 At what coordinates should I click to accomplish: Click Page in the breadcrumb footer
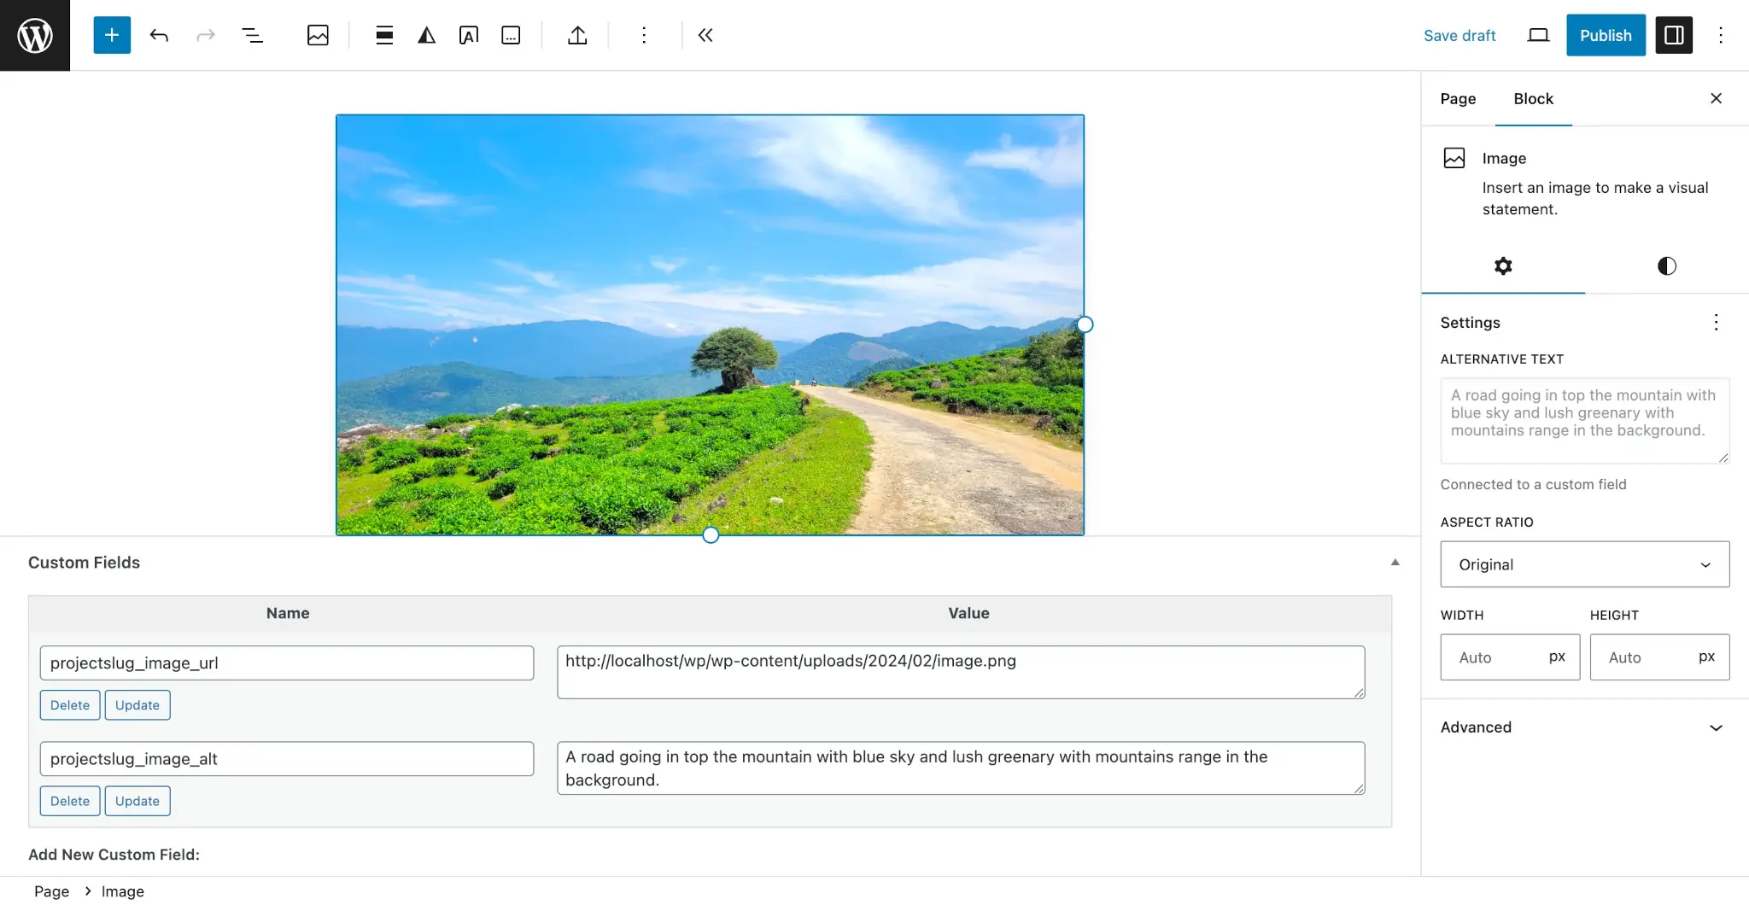[x=51, y=891]
